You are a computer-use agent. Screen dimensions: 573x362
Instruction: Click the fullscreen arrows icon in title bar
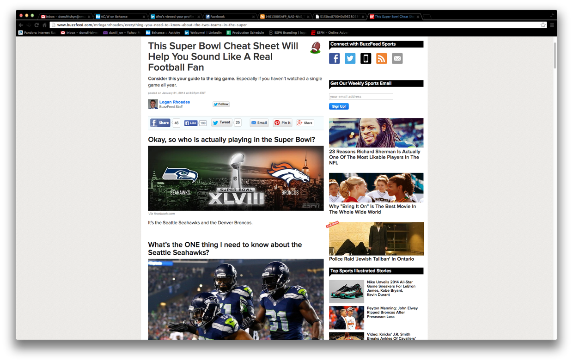pos(552,15)
